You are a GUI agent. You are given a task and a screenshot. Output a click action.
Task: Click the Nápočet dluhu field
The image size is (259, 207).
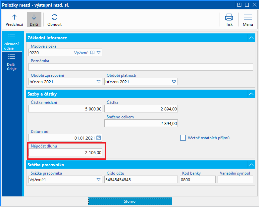(65, 152)
